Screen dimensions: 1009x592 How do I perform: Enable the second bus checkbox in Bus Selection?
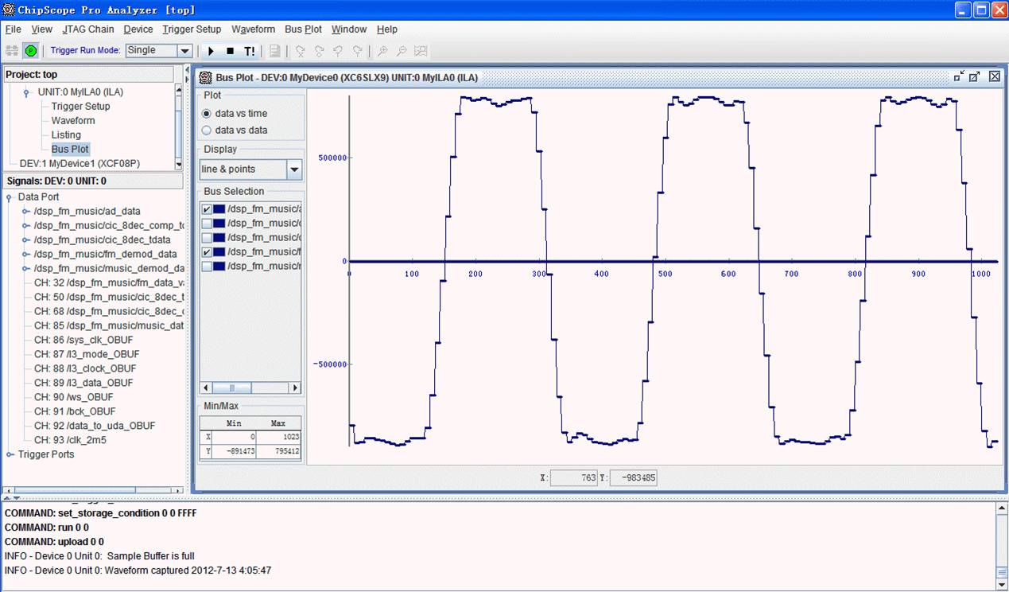tap(207, 224)
